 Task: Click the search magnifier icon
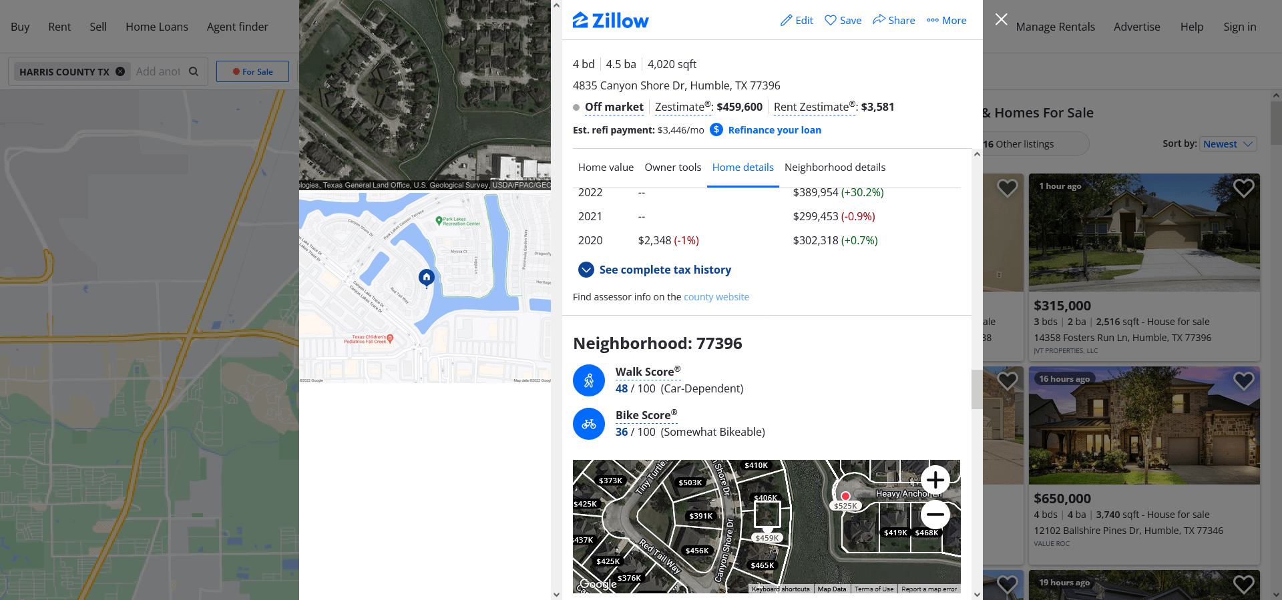[194, 71]
